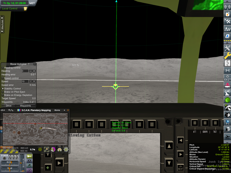
Task: Click the Drive button
Action: [x=9, y=106]
